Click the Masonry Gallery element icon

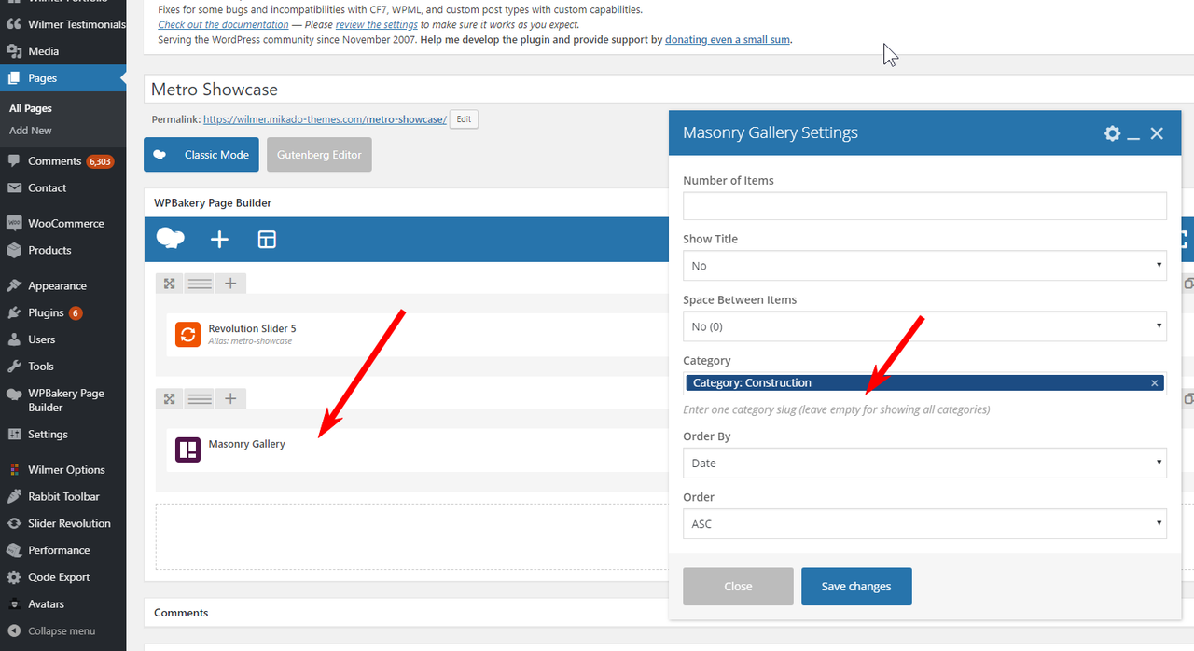(187, 450)
